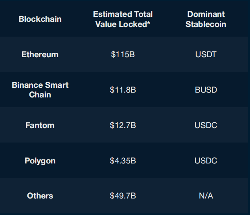Click the $49.7B value cell
The image size is (250, 215).
[x=123, y=196]
